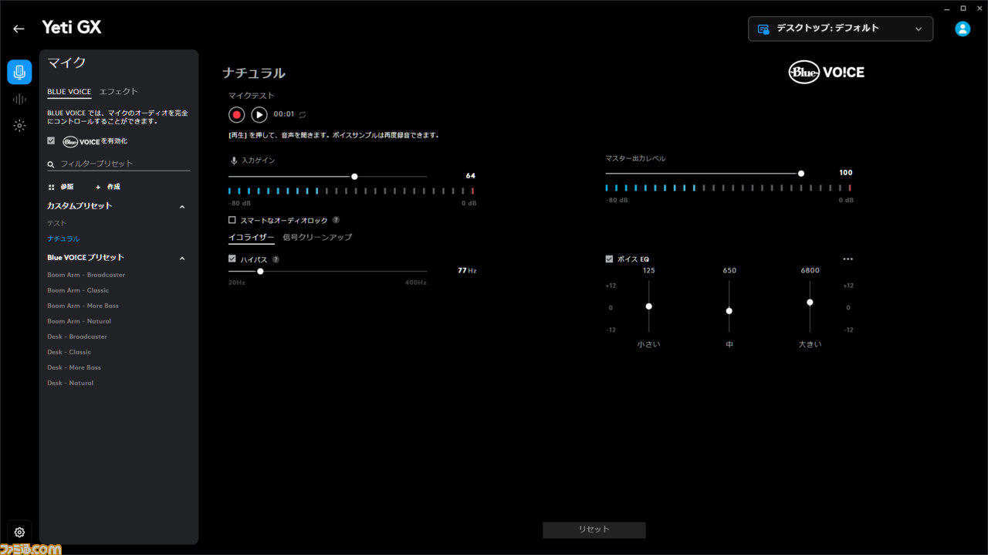Screen dimensions: 988x555
Task: Click the ハイパス frequency slider handle
Action: (260, 271)
